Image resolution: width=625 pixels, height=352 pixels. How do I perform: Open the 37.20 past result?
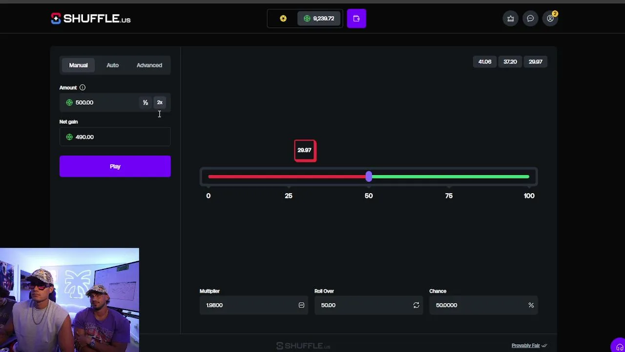(x=510, y=62)
